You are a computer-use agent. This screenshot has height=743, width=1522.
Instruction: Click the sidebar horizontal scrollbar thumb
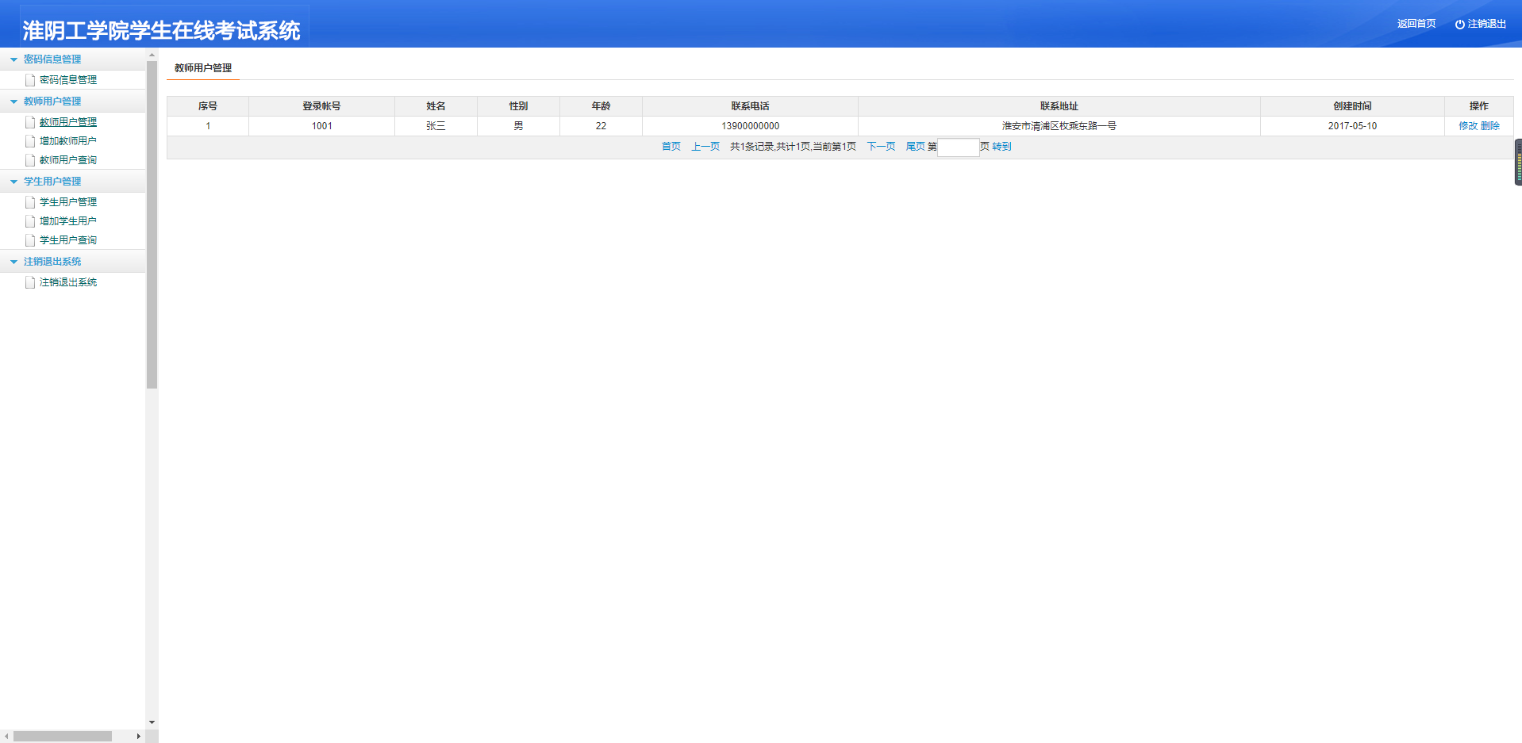coord(63,736)
